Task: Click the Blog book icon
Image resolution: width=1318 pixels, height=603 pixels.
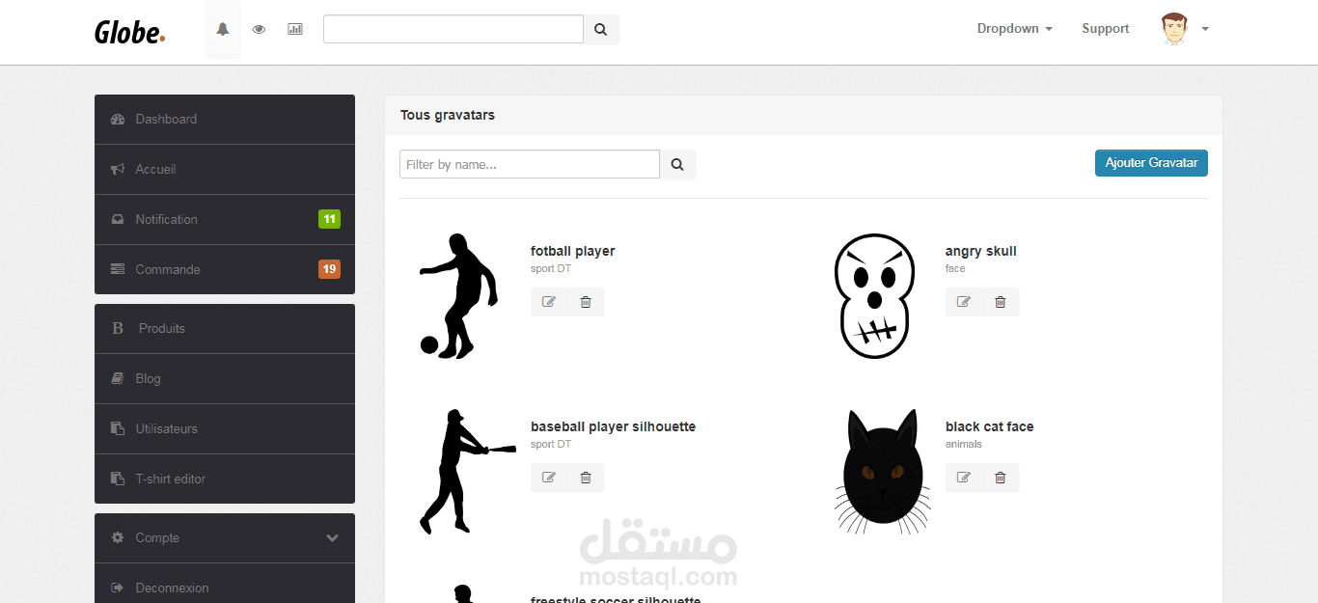Action: tap(118, 379)
